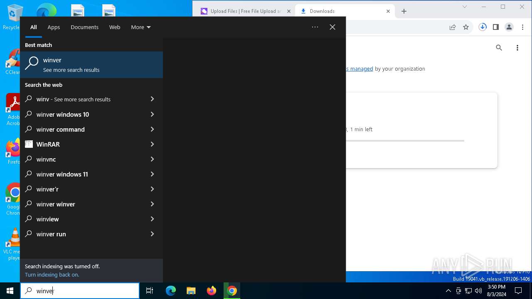This screenshot has height=299, width=532.
Task: Open the CCleaner desktop shortcut
Action: (x=12, y=62)
